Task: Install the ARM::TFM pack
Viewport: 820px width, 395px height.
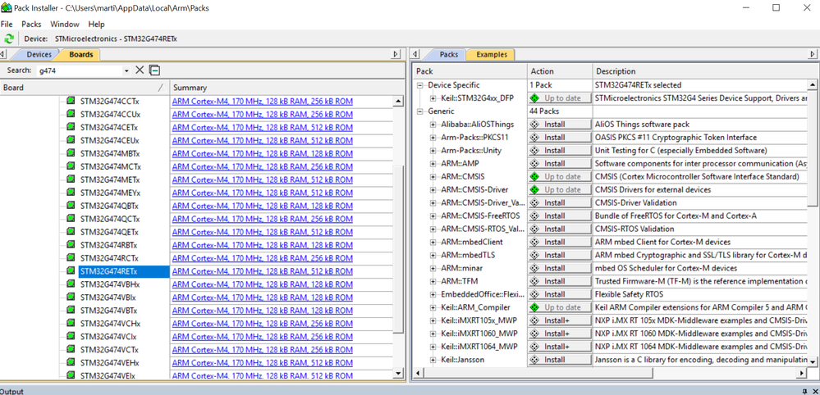Action: click(560, 281)
